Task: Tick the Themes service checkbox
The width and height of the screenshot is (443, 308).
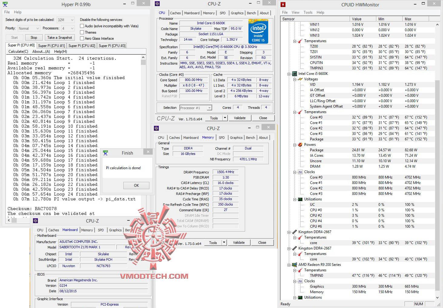Action: click(82, 32)
